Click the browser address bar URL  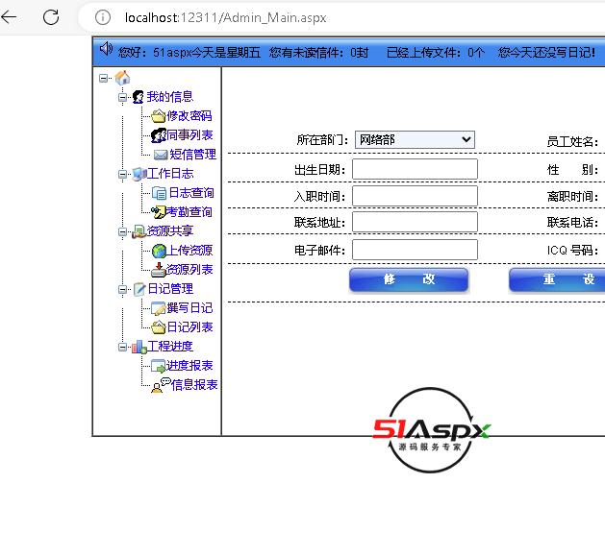point(226,17)
